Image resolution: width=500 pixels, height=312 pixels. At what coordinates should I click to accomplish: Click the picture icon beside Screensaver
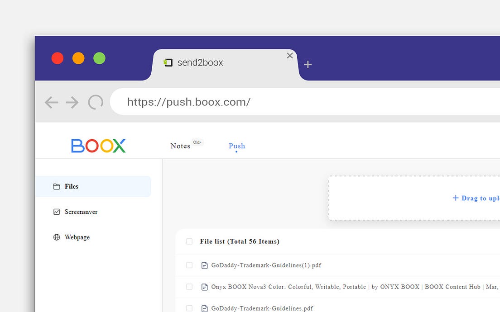tap(57, 212)
